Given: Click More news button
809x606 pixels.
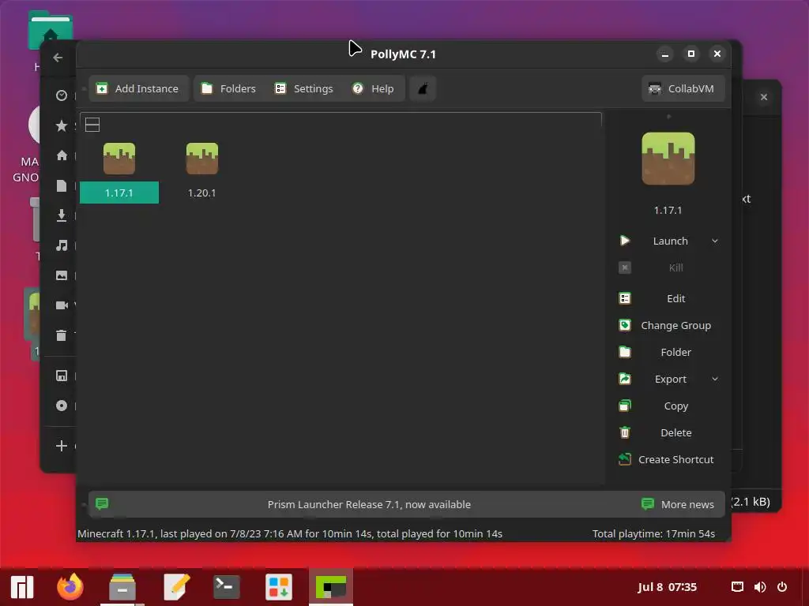Looking at the screenshot, I should [x=677, y=504].
